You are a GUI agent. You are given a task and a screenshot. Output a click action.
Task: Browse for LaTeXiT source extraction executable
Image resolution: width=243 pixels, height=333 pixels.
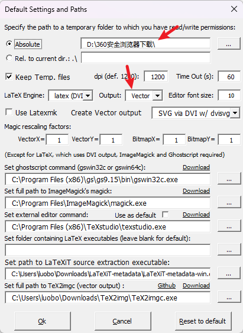coord(229,273)
